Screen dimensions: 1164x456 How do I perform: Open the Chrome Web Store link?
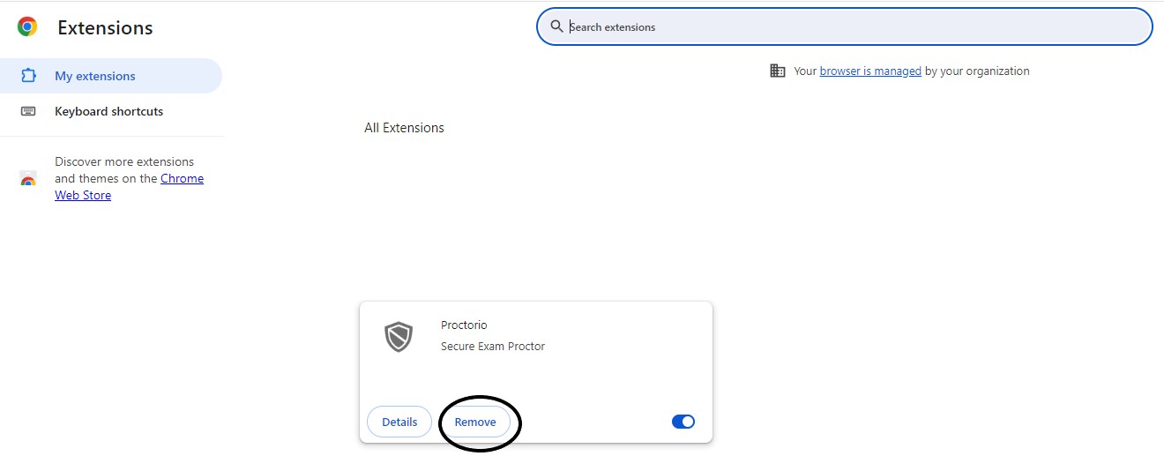[129, 187]
